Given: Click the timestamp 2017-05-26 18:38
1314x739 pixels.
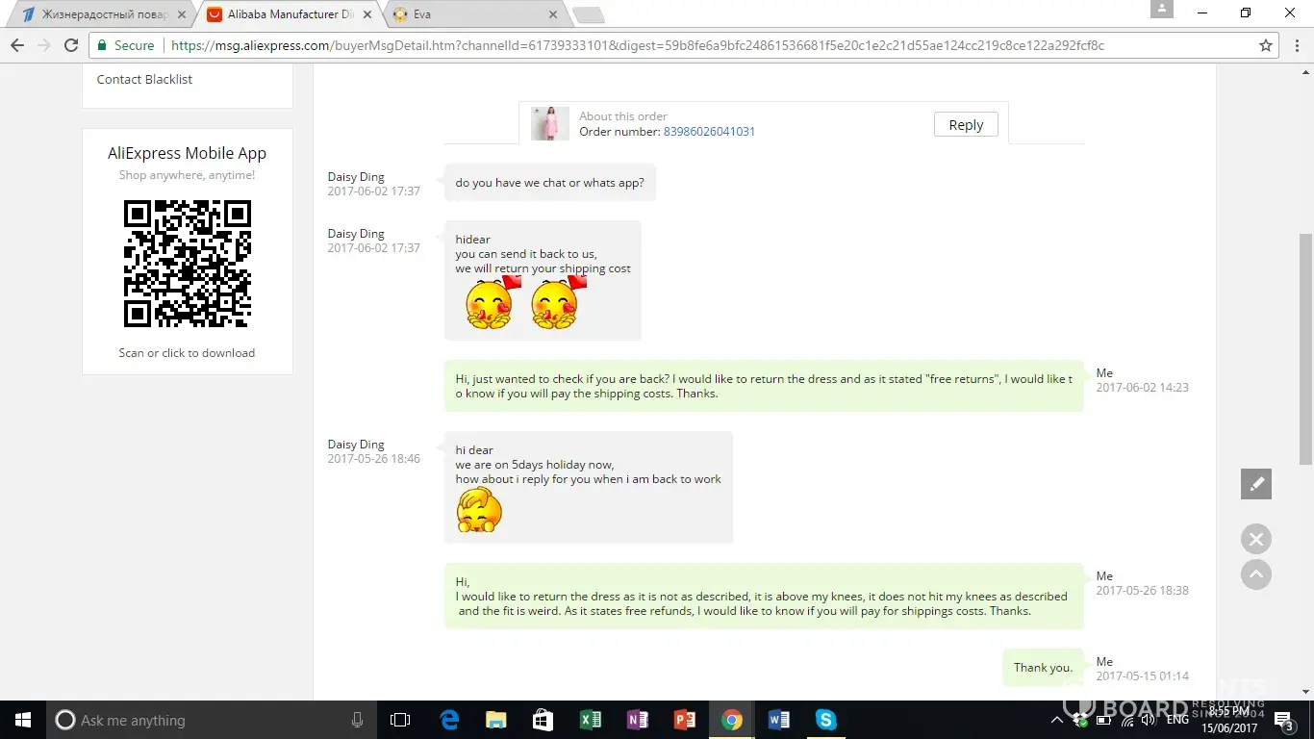Looking at the screenshot, I should 1143,591.
